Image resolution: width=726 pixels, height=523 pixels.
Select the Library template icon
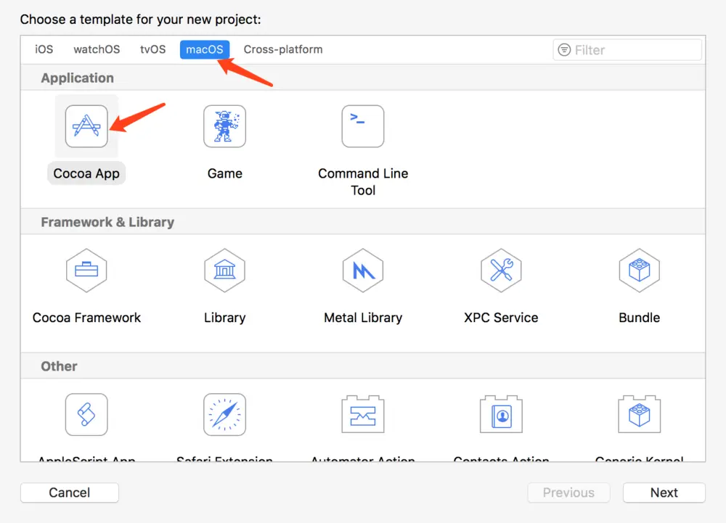click(x=224, y=271)
